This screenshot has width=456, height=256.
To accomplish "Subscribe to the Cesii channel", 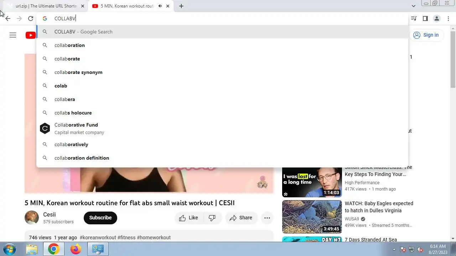I will point(100,218).
